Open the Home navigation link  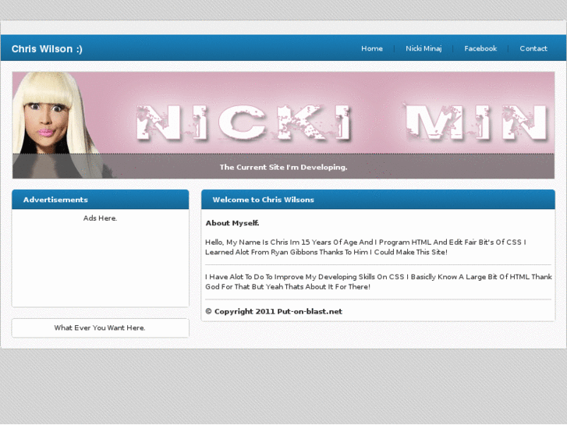click(372, 48)
